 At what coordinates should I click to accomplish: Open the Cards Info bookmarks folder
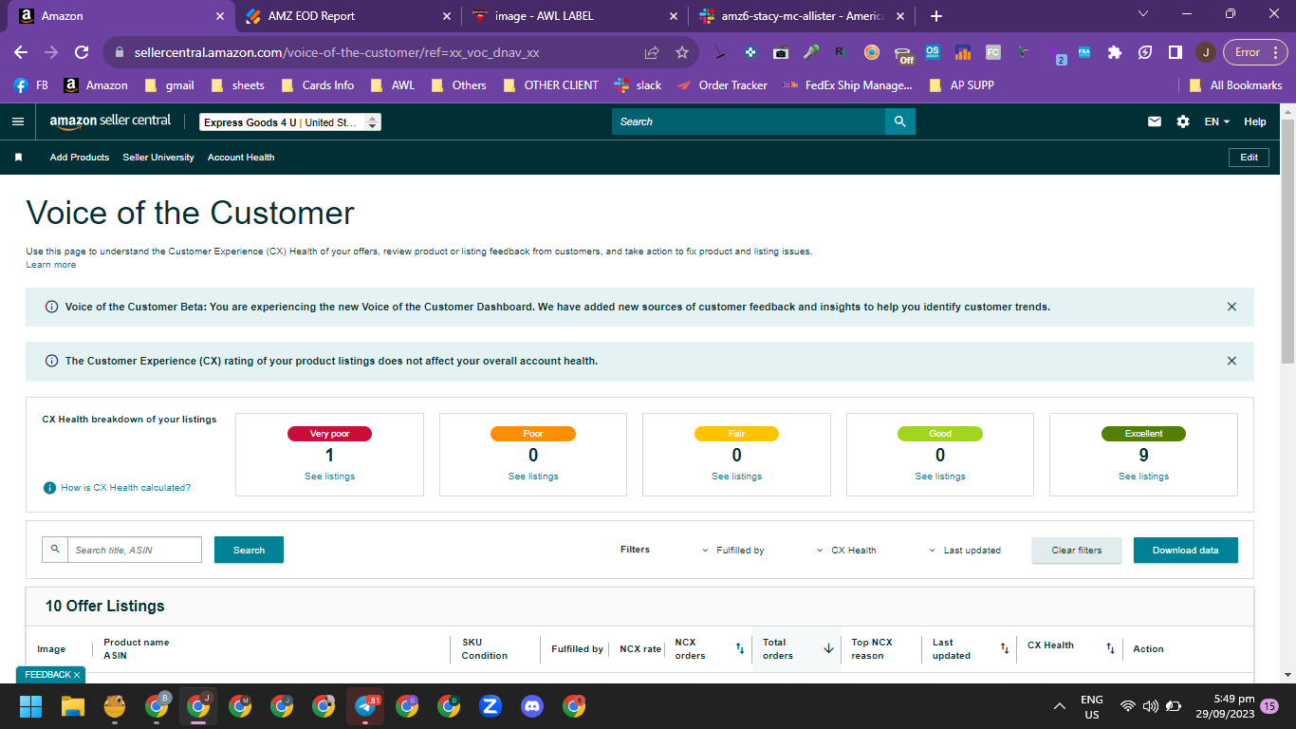pos(318,85)
